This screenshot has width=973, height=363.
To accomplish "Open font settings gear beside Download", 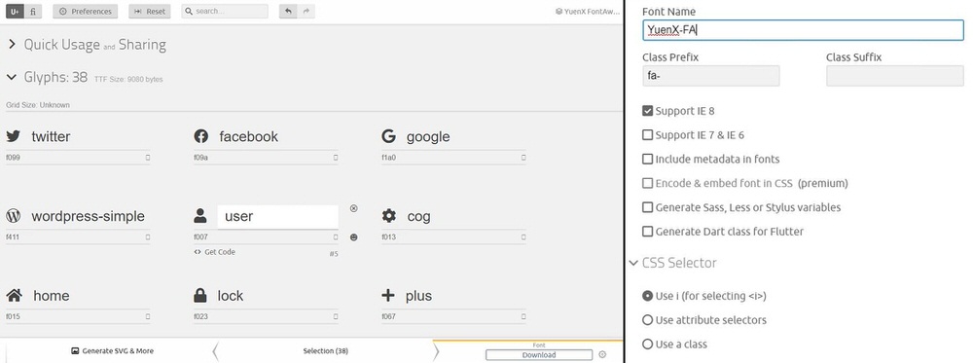I will pos(602,355).
